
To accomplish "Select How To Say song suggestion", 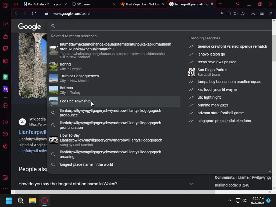I will click(x=114, y=140).
